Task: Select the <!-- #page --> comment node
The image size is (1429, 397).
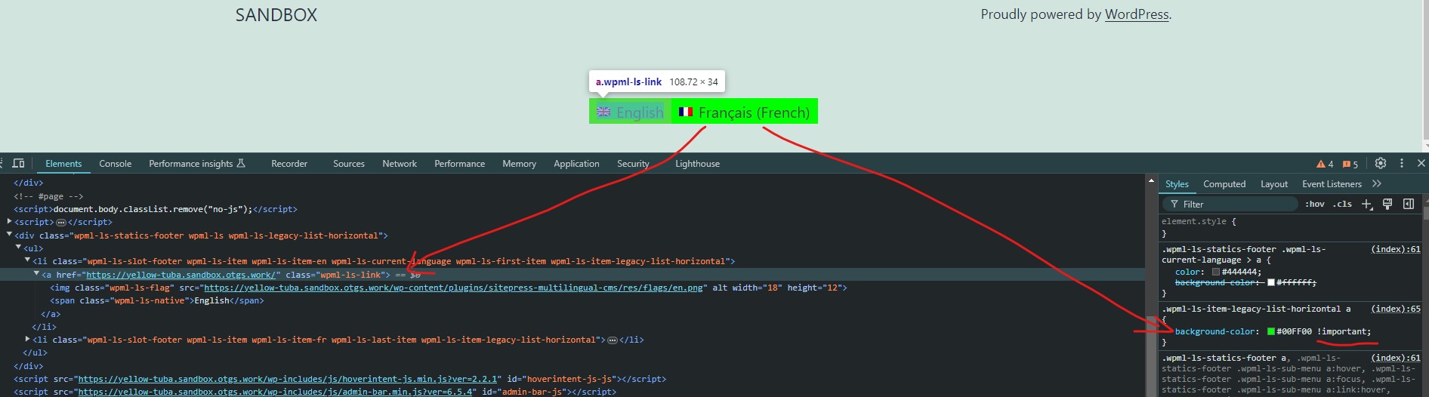Action: click(48, 196)
